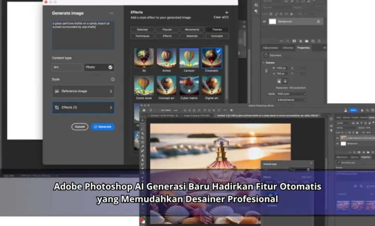Screen dimensions: 375x226
Task: Click the Cancel button
Action: (80, 127)
